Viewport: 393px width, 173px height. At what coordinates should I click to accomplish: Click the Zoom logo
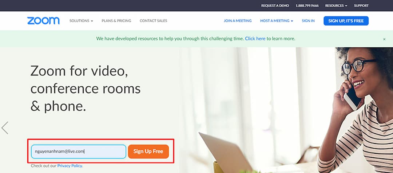[x=43, y=21]
